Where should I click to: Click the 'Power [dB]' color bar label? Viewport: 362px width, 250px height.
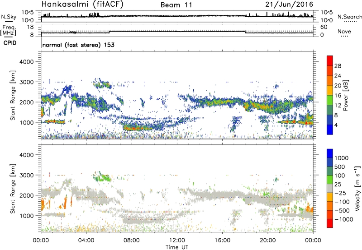pos(345,95)
